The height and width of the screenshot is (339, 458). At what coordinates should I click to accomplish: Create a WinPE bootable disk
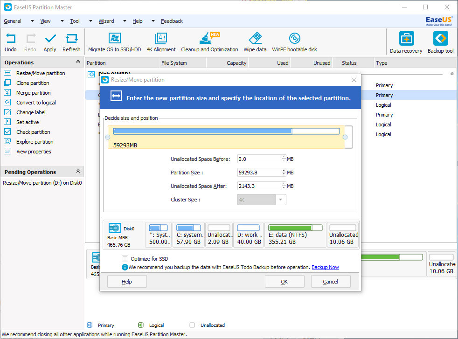point(294,38)
